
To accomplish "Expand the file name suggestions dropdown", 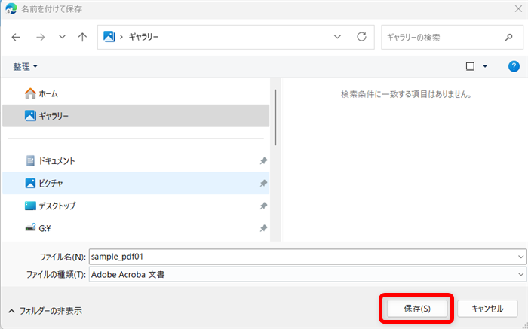I will [521, 257].
